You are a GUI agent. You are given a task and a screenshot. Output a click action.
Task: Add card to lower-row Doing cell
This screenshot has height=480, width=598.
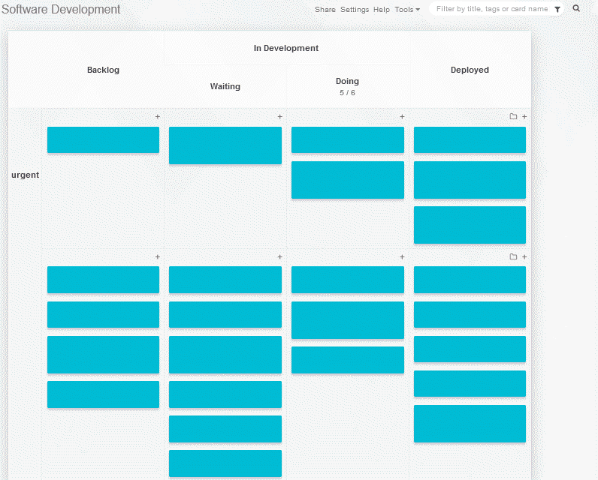tap(402, 257)
